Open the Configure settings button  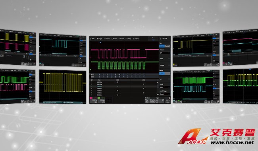coord(165,66)
